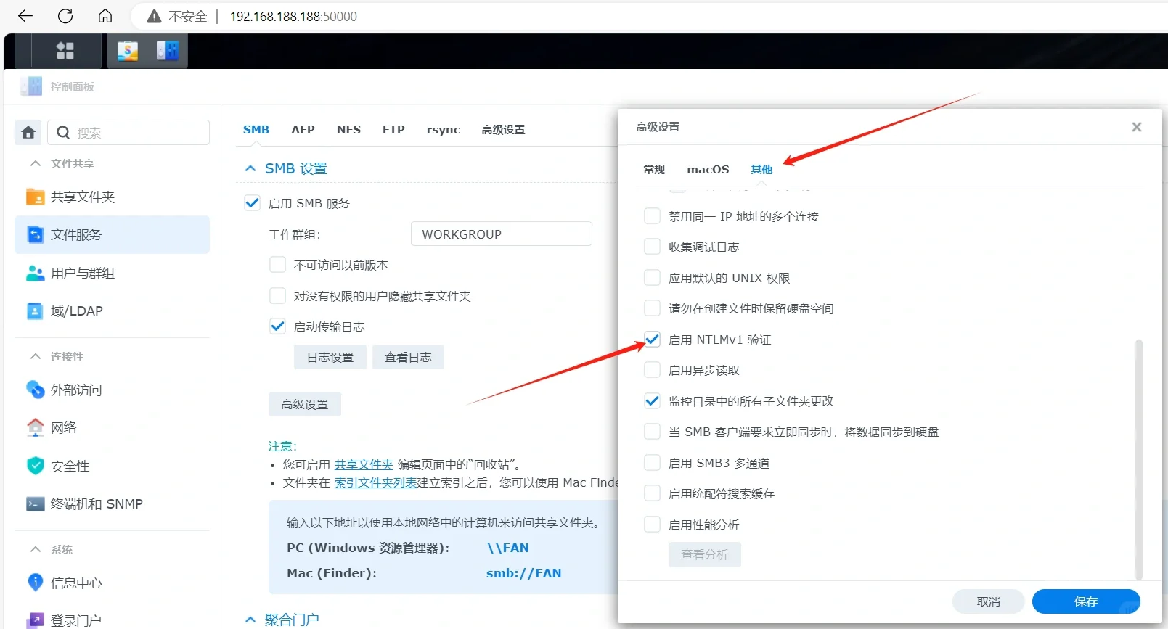Check 请勿在创建文件时保留硬盘空间

652,308
